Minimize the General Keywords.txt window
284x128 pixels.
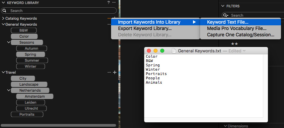click(x=156, y=51)
